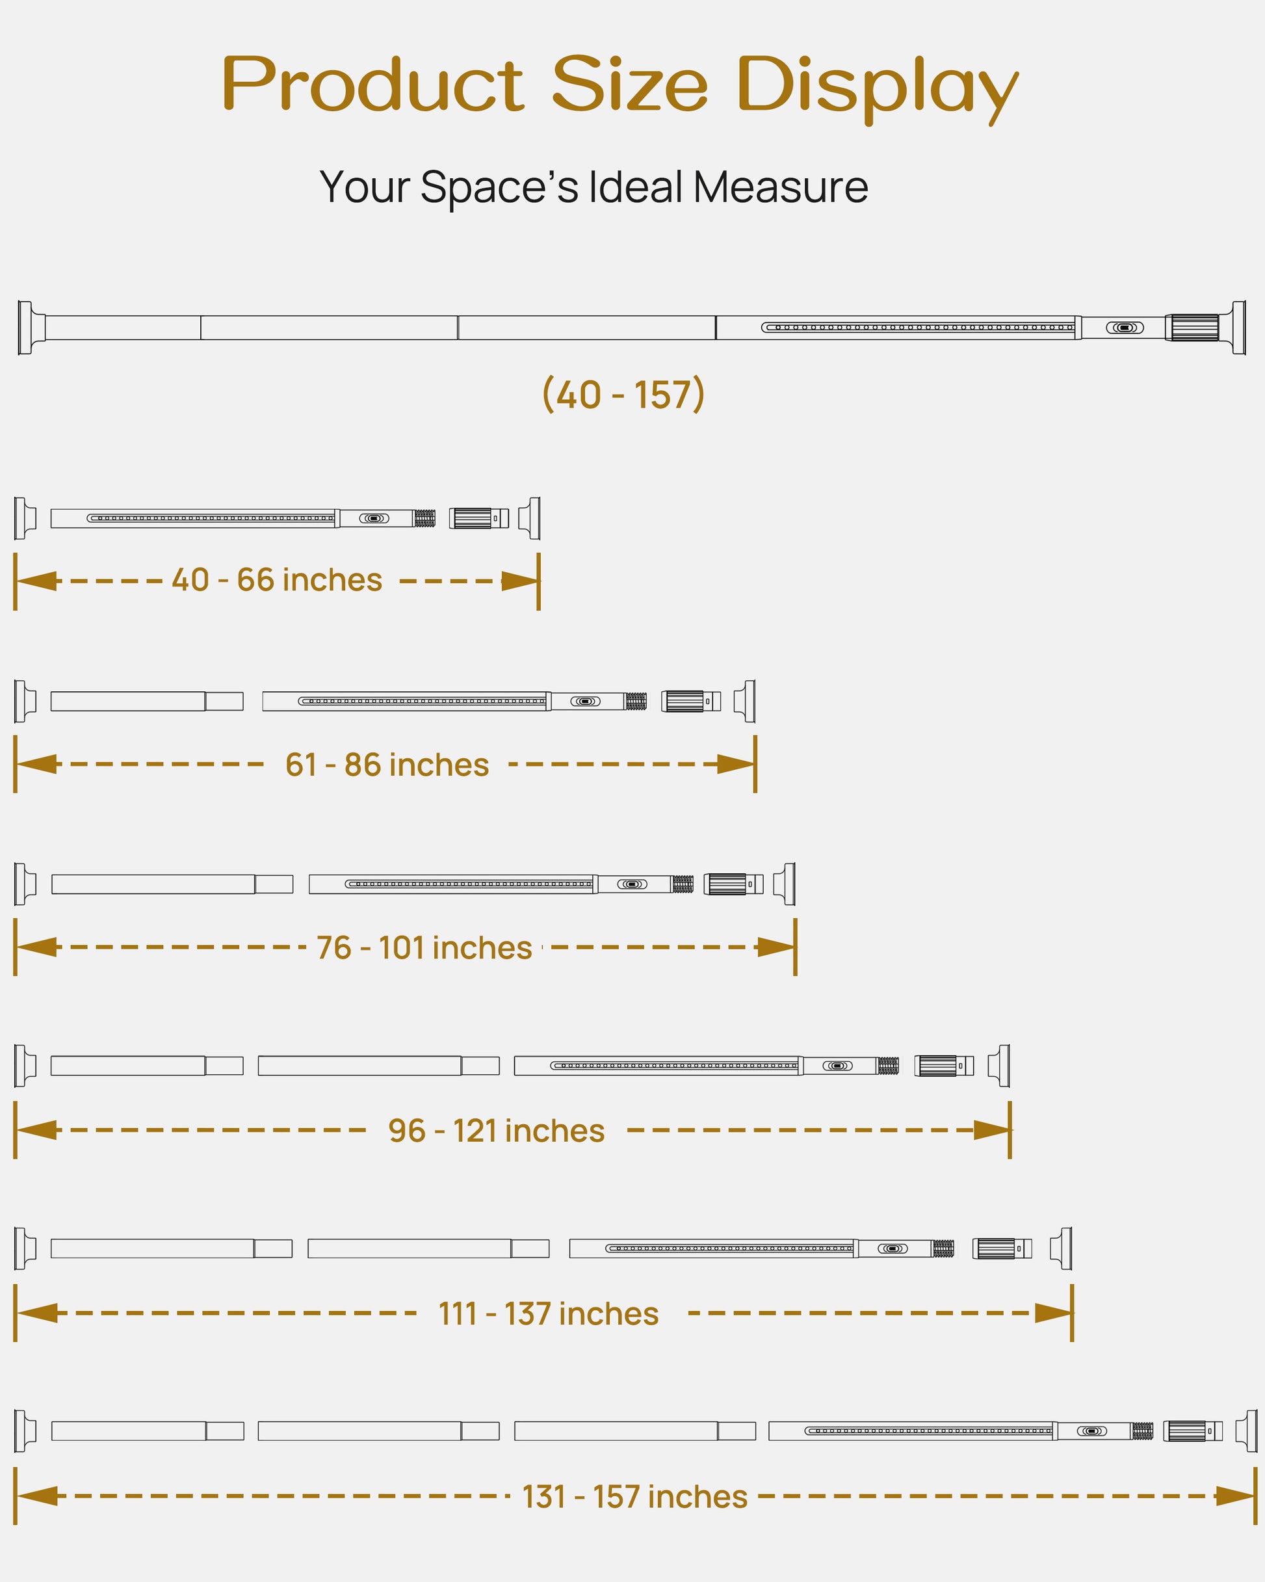Click the "111 - 137 inches" label
1265x1582 pixels.
(x=548, y=1313)
